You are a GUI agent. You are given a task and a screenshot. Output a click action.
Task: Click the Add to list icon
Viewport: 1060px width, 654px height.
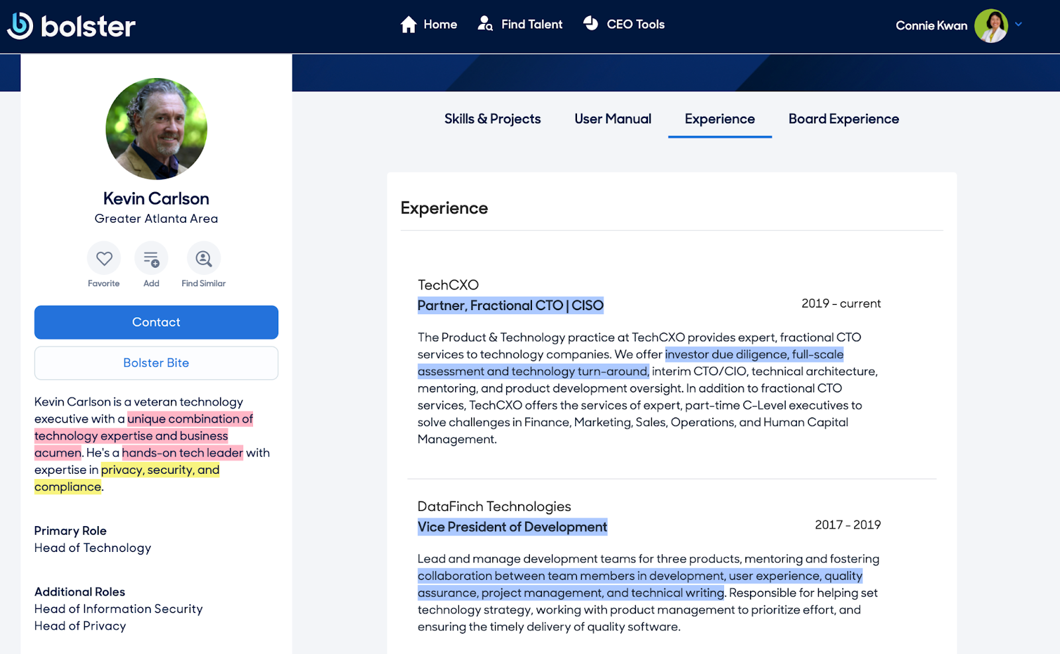151,258
